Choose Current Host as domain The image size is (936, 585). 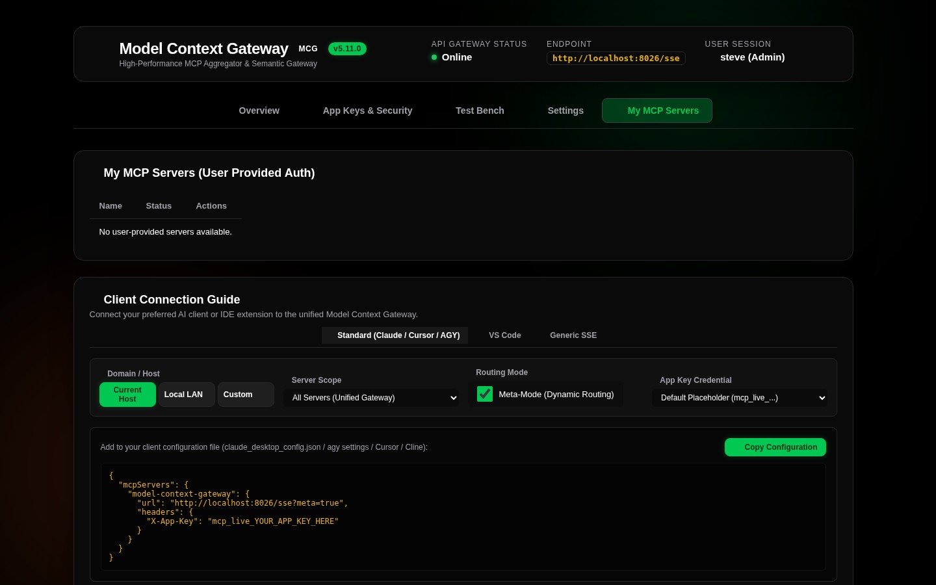(127, 395)
